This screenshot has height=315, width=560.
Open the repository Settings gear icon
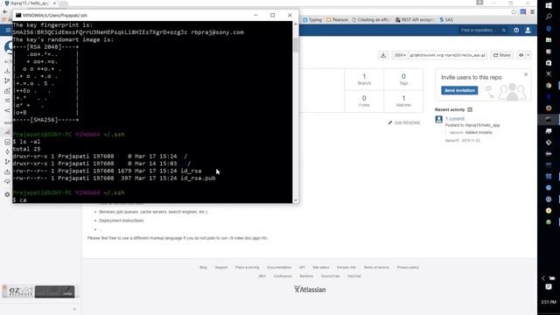point(7,194)
